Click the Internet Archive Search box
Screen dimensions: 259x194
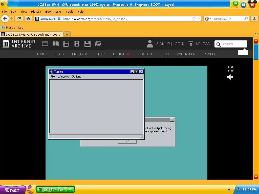point(231,44)
